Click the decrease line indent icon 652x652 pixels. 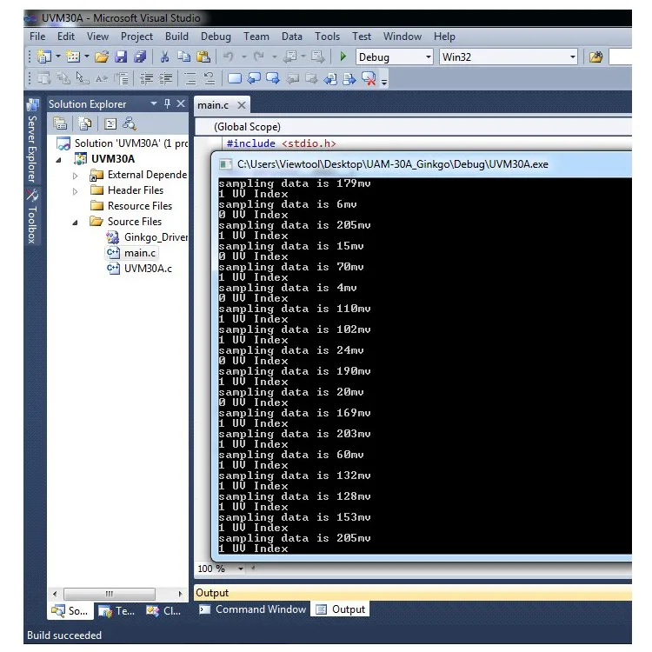point(146,78)
